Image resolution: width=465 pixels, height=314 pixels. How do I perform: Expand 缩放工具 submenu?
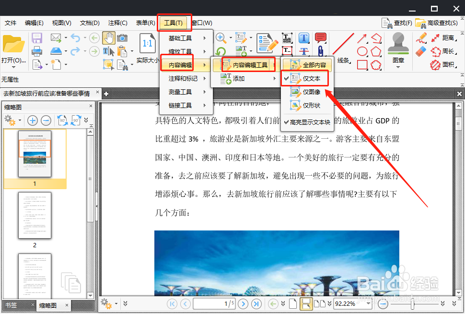click(186, 51)
